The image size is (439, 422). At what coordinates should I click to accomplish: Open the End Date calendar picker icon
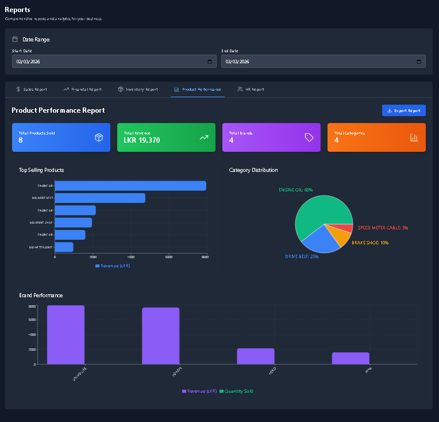pos(418,62)
